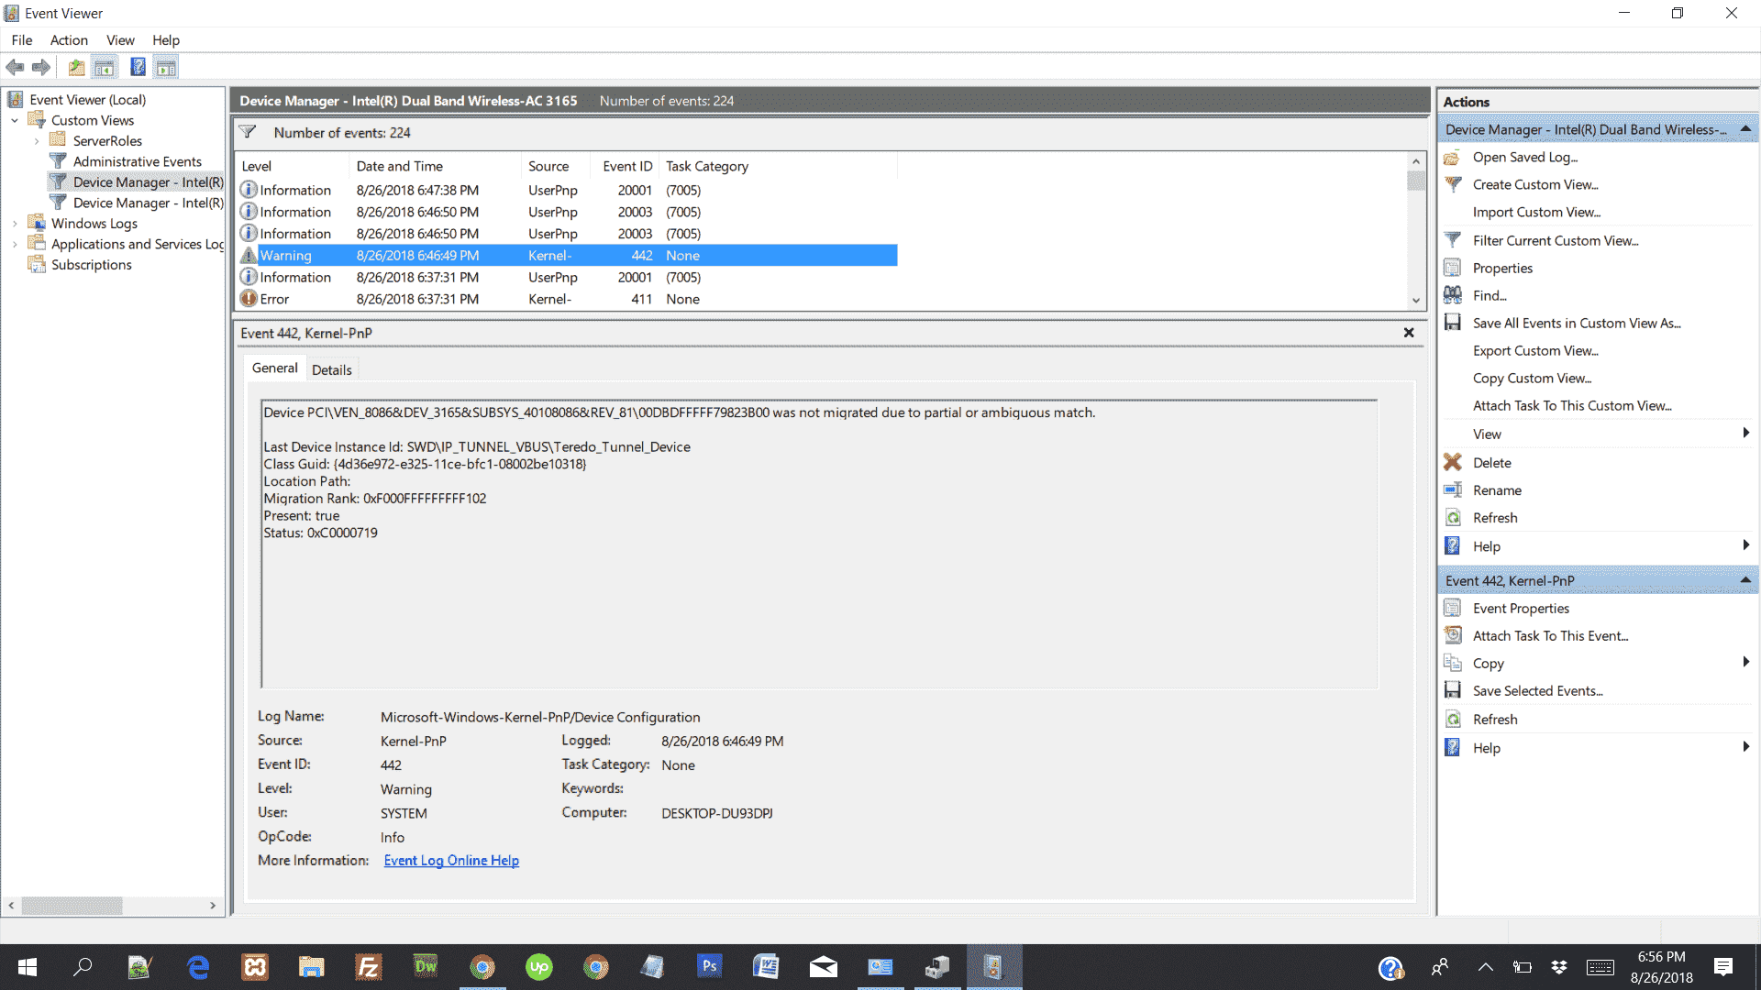The image size is (1761, 990).
Task: Click the Find binoculars icon
Action: point(1453,295)
